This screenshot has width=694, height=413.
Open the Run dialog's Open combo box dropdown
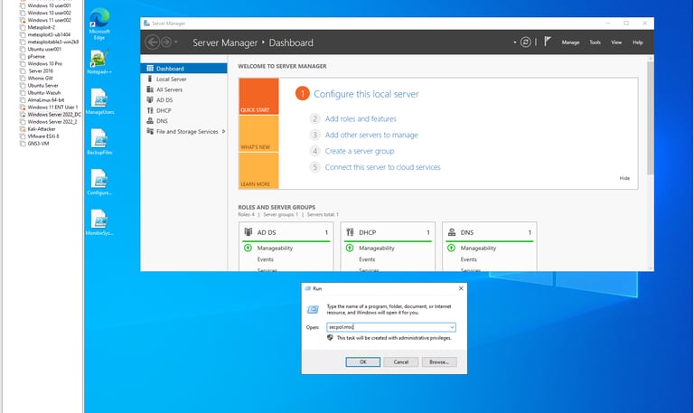click(x=452, y=327)
